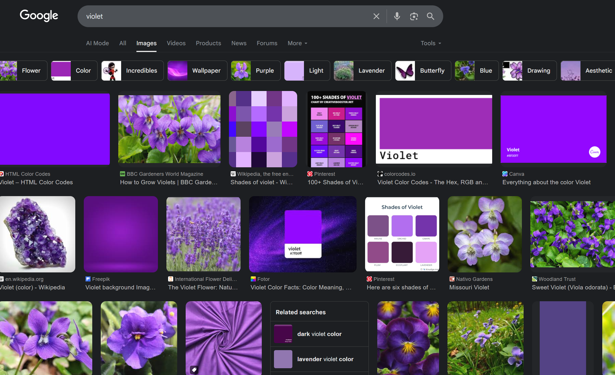Filter images by the Wallpaper chip

click(197, 71)
